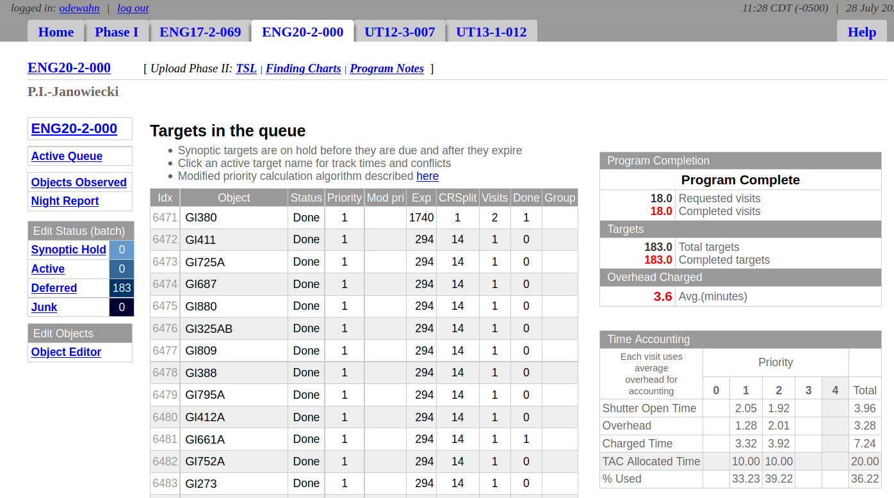Click the CRSplit column header

458,198
